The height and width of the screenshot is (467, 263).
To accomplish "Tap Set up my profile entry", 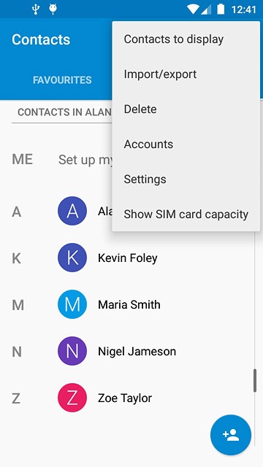I will tap(85, 160).
